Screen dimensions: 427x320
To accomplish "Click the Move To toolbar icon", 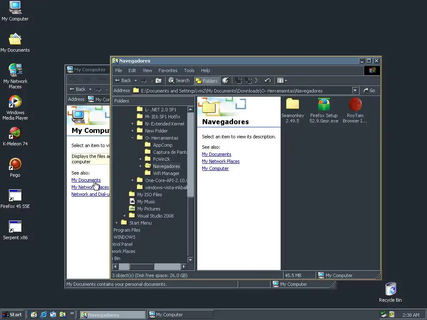I will [238, 80].
